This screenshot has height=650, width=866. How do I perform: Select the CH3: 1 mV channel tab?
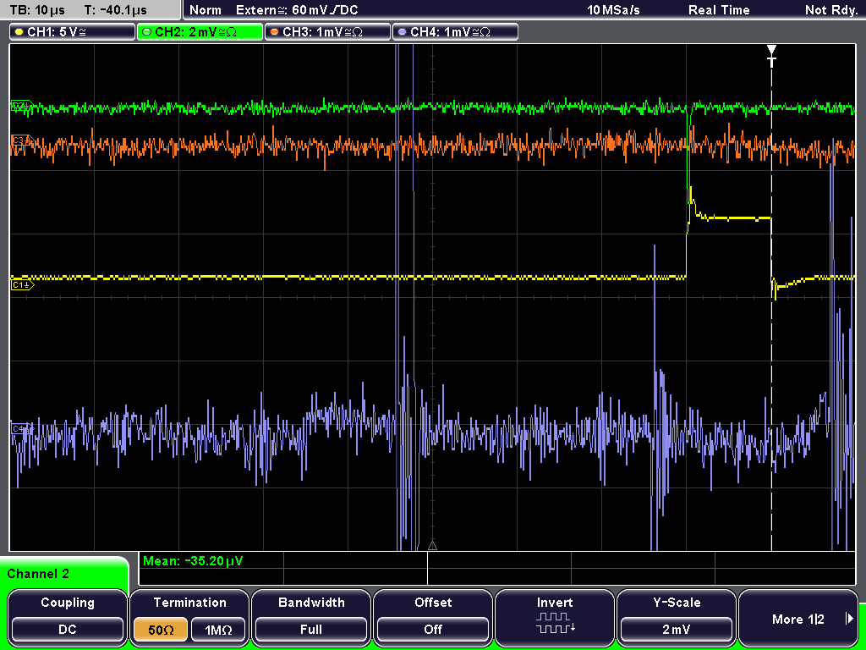[327, 32]
